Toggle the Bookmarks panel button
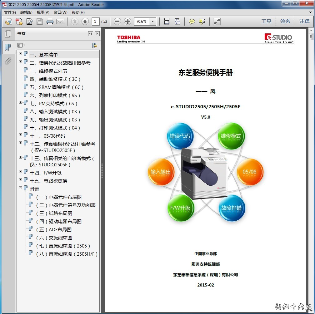The width and height of the screenshot is (315, 314). tap(8, 47)
